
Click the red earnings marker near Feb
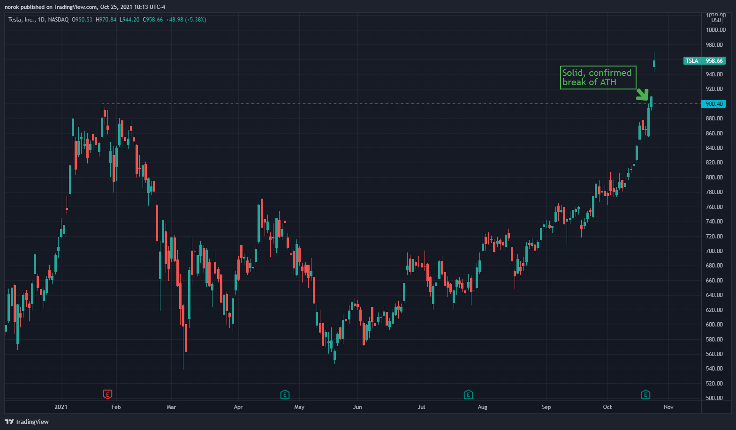coord(107,394)
